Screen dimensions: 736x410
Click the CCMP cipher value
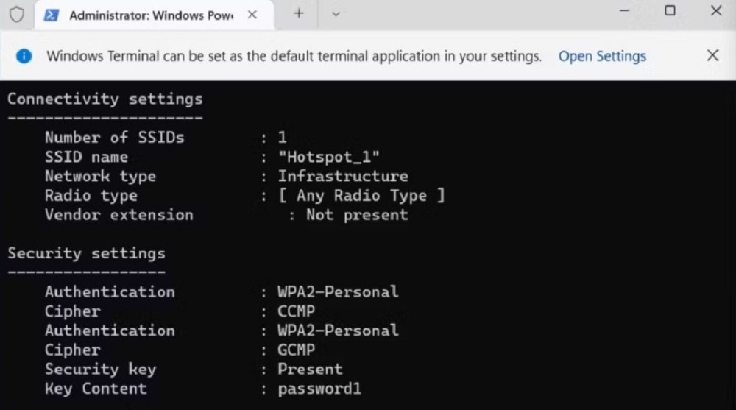click(x=296, y=311)
